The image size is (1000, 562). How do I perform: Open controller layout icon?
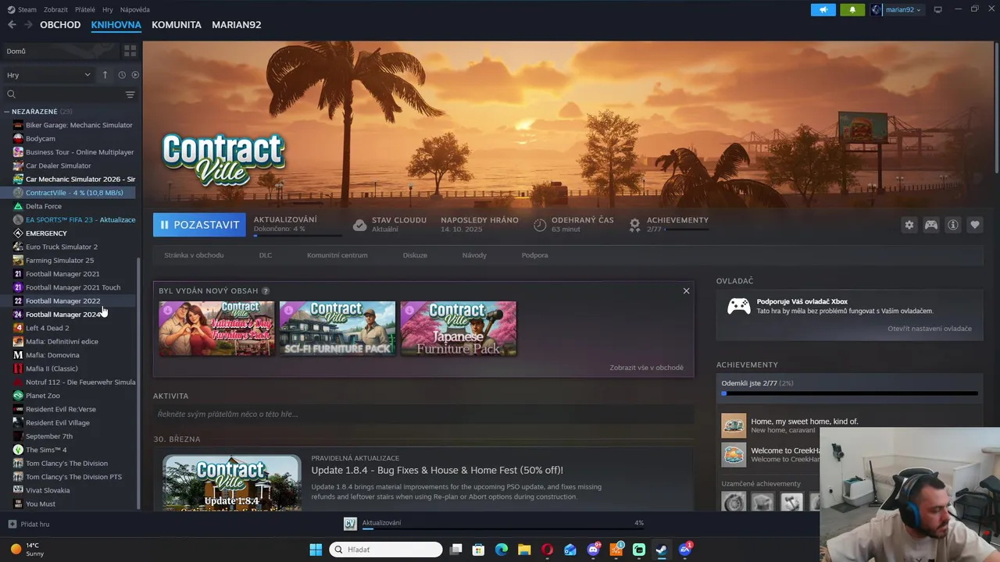pos(931,225)
